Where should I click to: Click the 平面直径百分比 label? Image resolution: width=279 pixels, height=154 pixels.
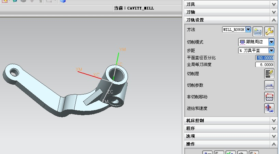(201, 58)
